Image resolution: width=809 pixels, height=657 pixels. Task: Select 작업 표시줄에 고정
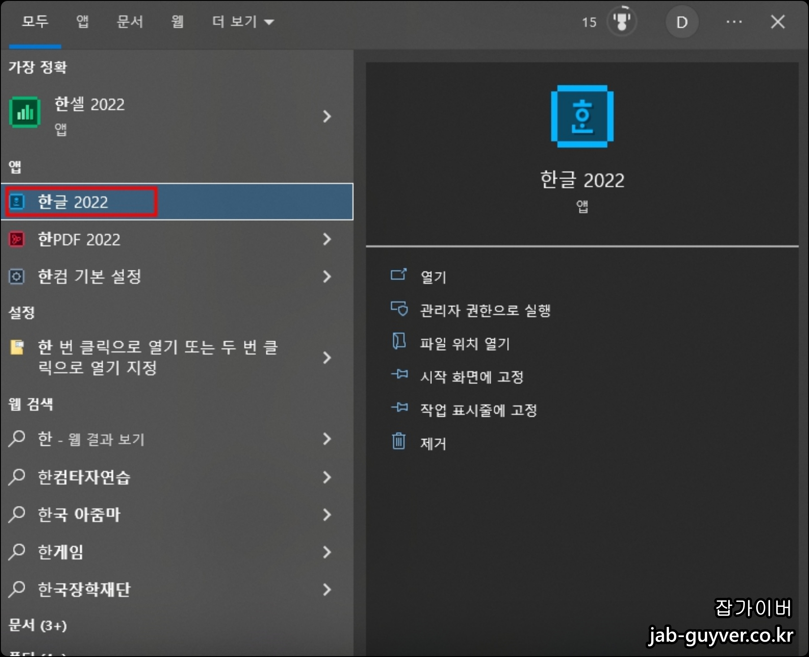(x=478, y=410)
